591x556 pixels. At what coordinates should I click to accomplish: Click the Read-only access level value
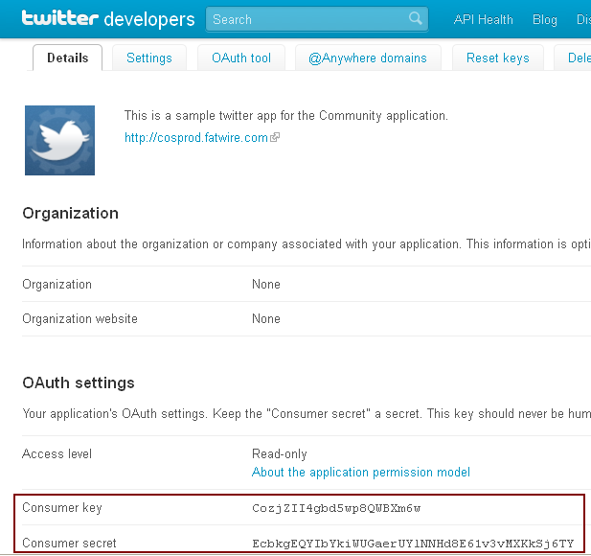click(280, 453)
